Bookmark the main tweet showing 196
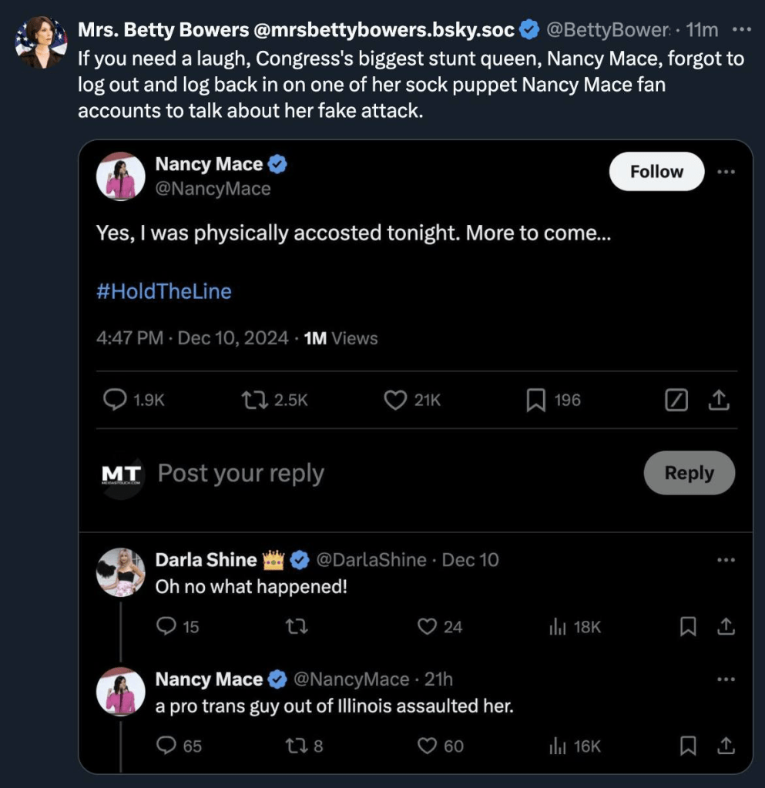The height and width of the screenshot is (788, 765). tap(535, 400)
